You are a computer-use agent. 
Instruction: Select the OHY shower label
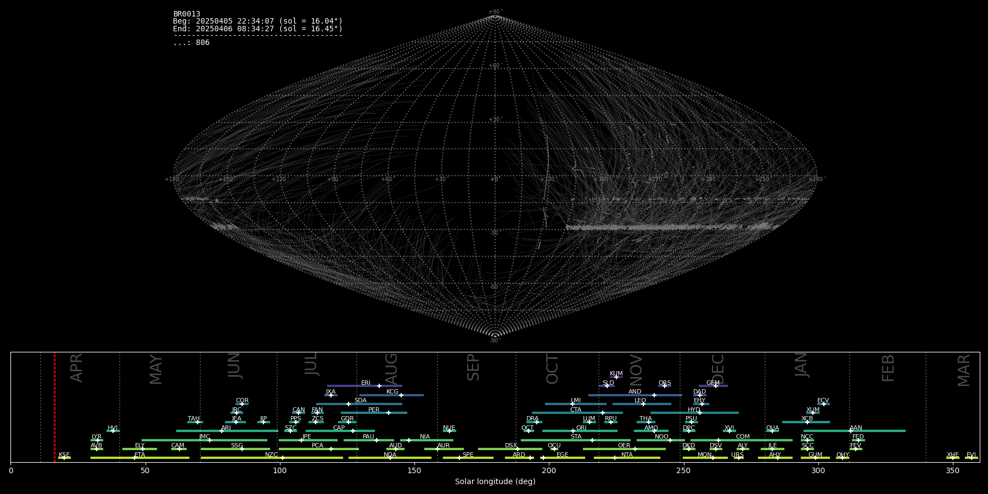click(x=843, y=455)
